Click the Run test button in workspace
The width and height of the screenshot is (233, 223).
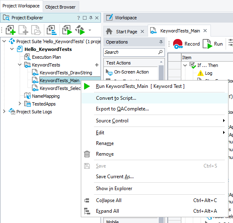212,44
